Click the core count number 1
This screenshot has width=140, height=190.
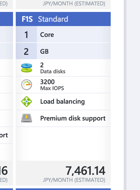click(26, 34)
